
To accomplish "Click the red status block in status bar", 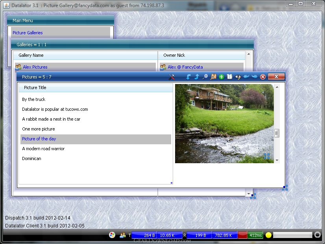I will click(x=242, y=235).
